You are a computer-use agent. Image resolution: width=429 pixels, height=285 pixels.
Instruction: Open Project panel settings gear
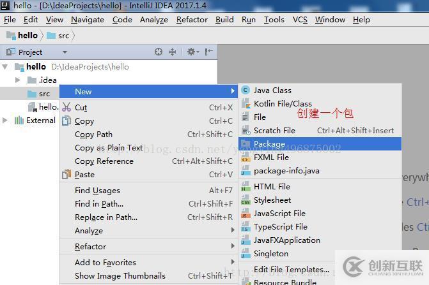pyautogui.click(x=193, y=52)
